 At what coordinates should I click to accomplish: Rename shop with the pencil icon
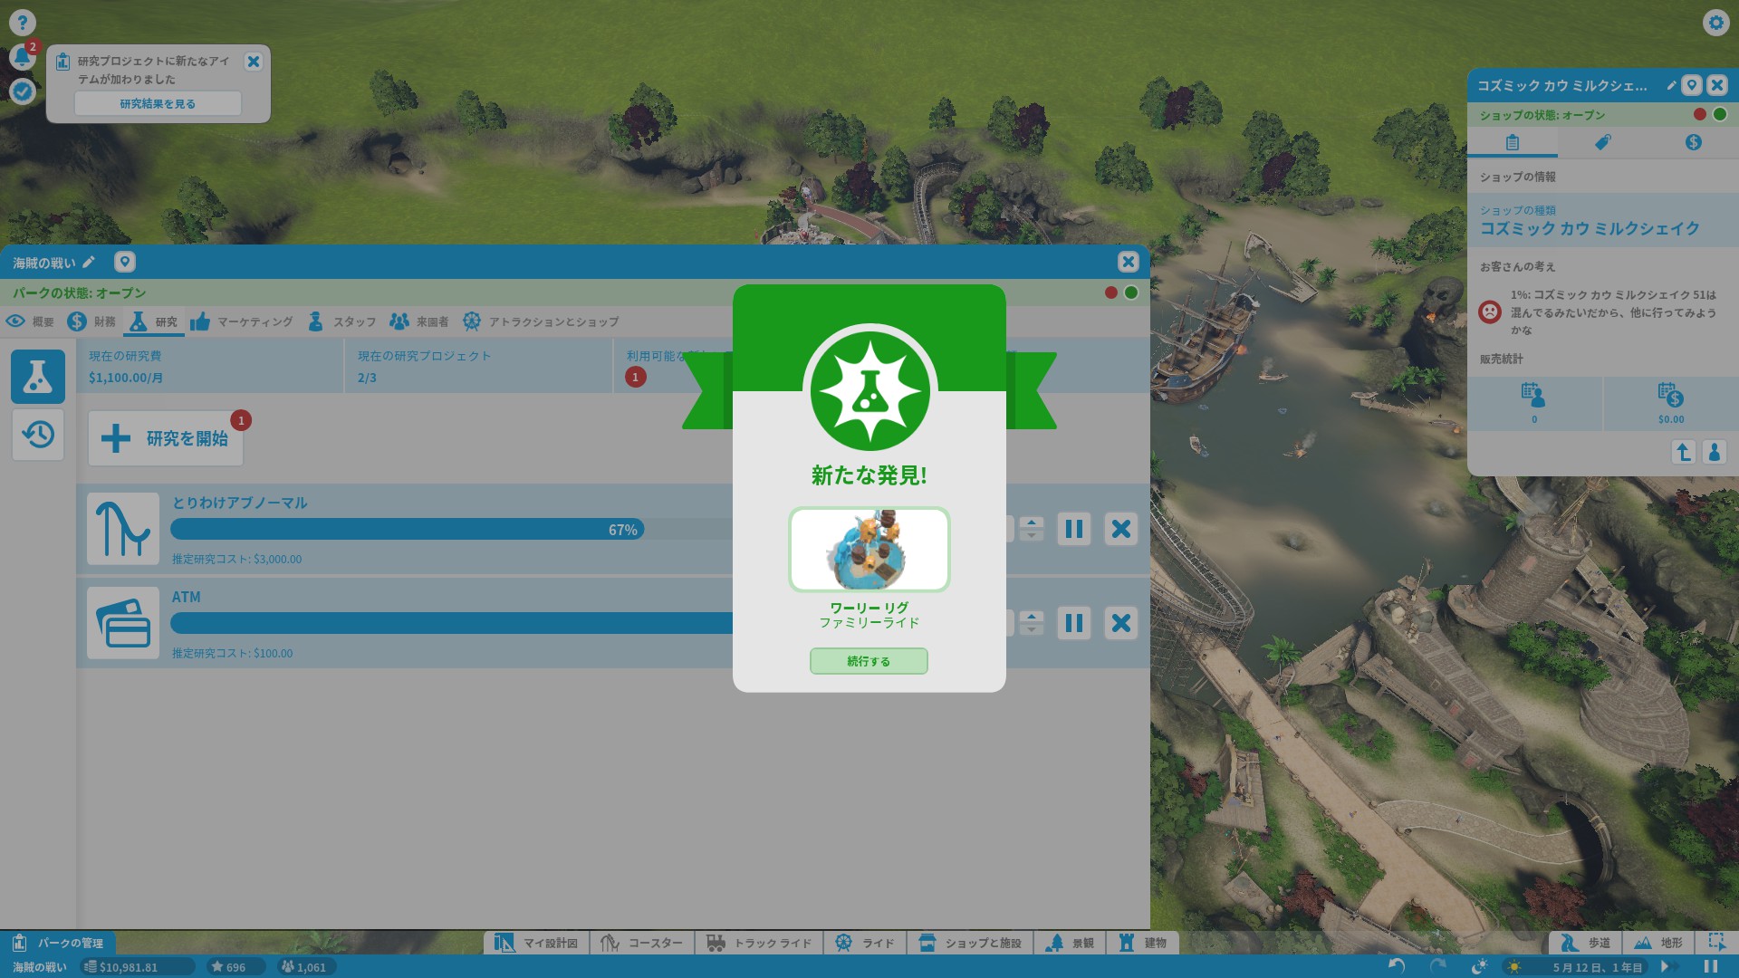point(1671,86)
